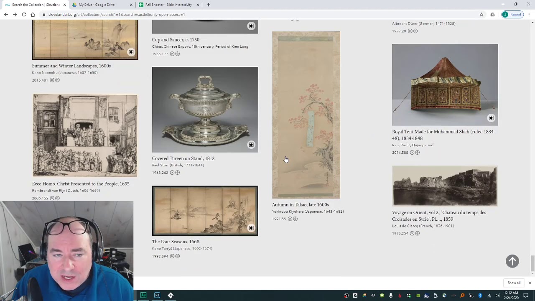Open image overlay icon on Covered Tureen thumbnail

point(251,145)
